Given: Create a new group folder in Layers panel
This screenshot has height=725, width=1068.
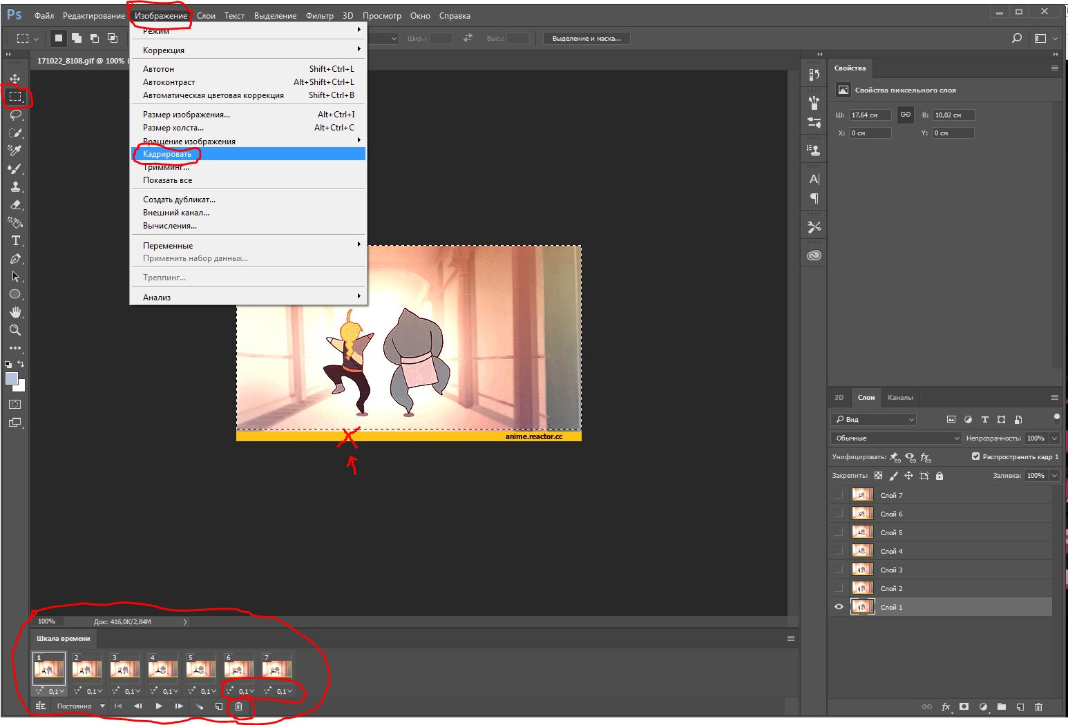Looking at the screenshot, I should pyautogui.click(x=1001, y=707).
